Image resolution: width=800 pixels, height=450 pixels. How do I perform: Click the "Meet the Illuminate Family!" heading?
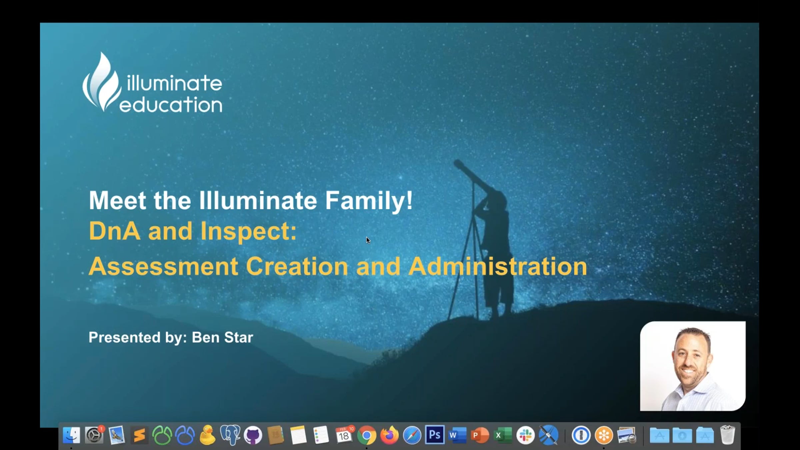pyautogui.click(x=251, y=200)
